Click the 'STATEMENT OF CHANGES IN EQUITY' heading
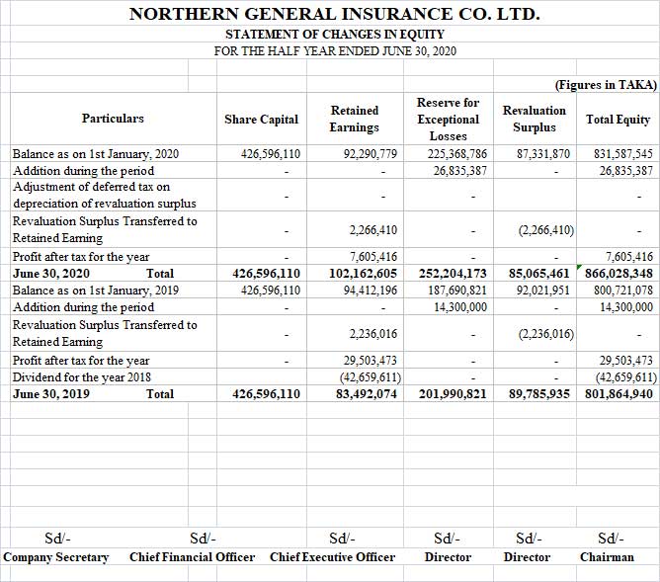This screenshot has height=582, width=660. [x=335, y=34]
